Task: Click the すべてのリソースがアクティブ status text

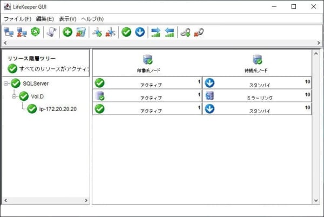Action: [x=55, y=68]
